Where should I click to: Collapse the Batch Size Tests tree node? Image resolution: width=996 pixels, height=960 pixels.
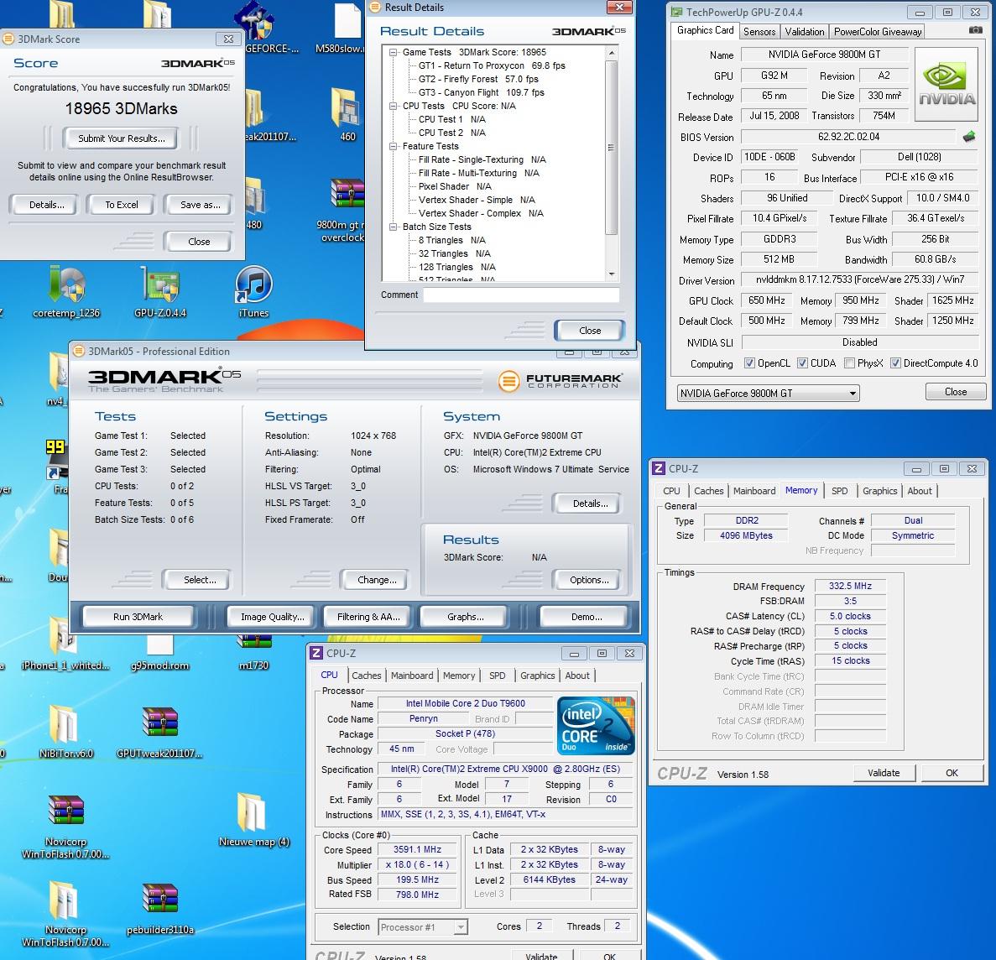click(394, 227)
